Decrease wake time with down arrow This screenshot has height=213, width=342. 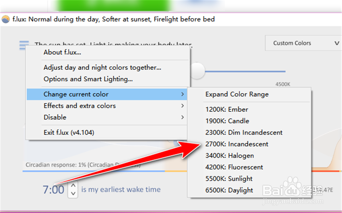pyautogui.click(x=73, y=193)
